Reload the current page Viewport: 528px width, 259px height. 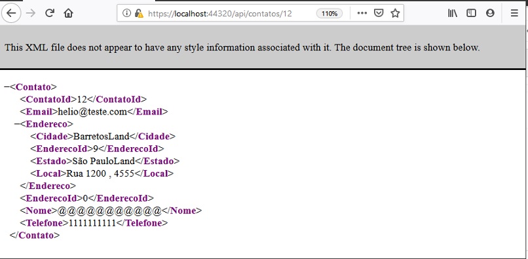tap(50, 14)
